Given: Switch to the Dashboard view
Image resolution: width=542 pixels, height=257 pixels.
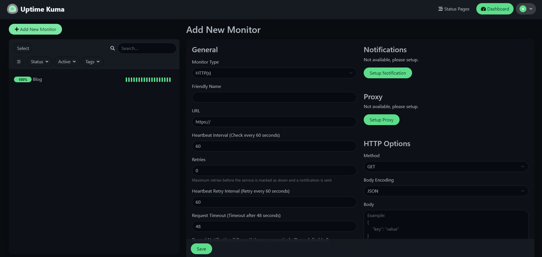Looking at the screenshot, I should [x=495, y=9].
